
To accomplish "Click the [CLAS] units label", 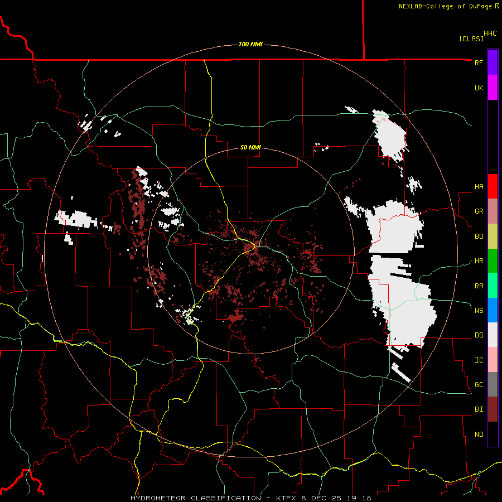I will pos(471,38).
